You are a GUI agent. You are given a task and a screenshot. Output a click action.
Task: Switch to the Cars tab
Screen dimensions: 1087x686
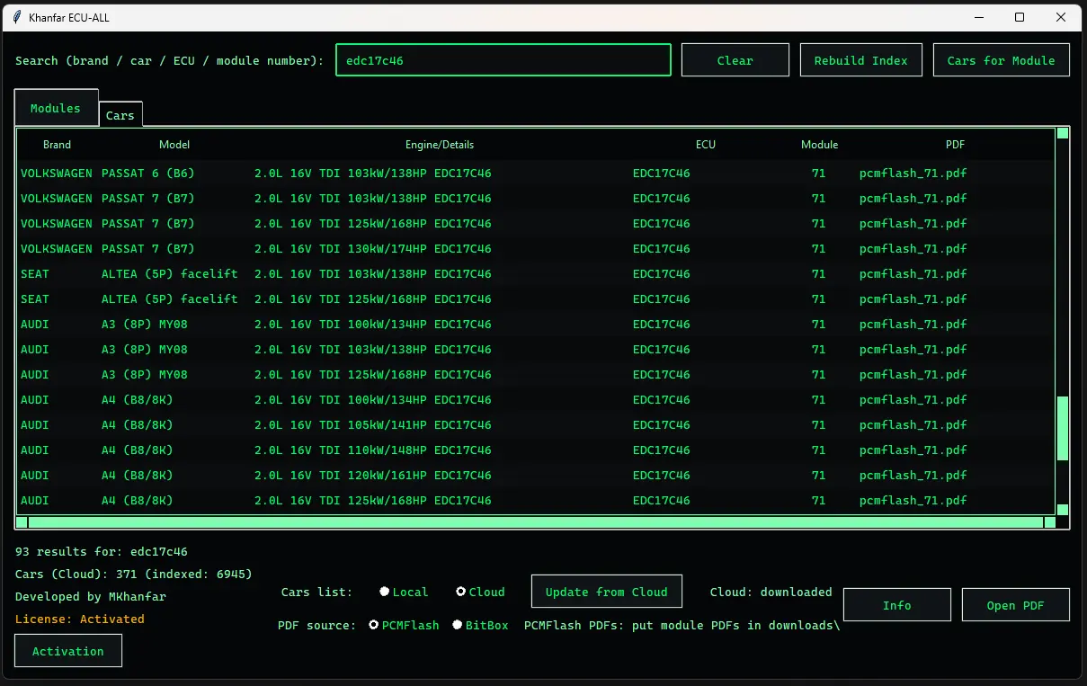tap(120, 114)
